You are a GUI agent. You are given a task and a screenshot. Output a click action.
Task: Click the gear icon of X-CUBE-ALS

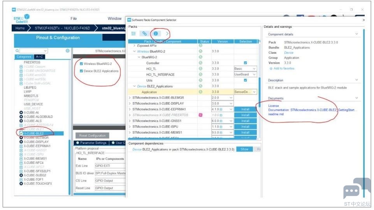[21, 121]
